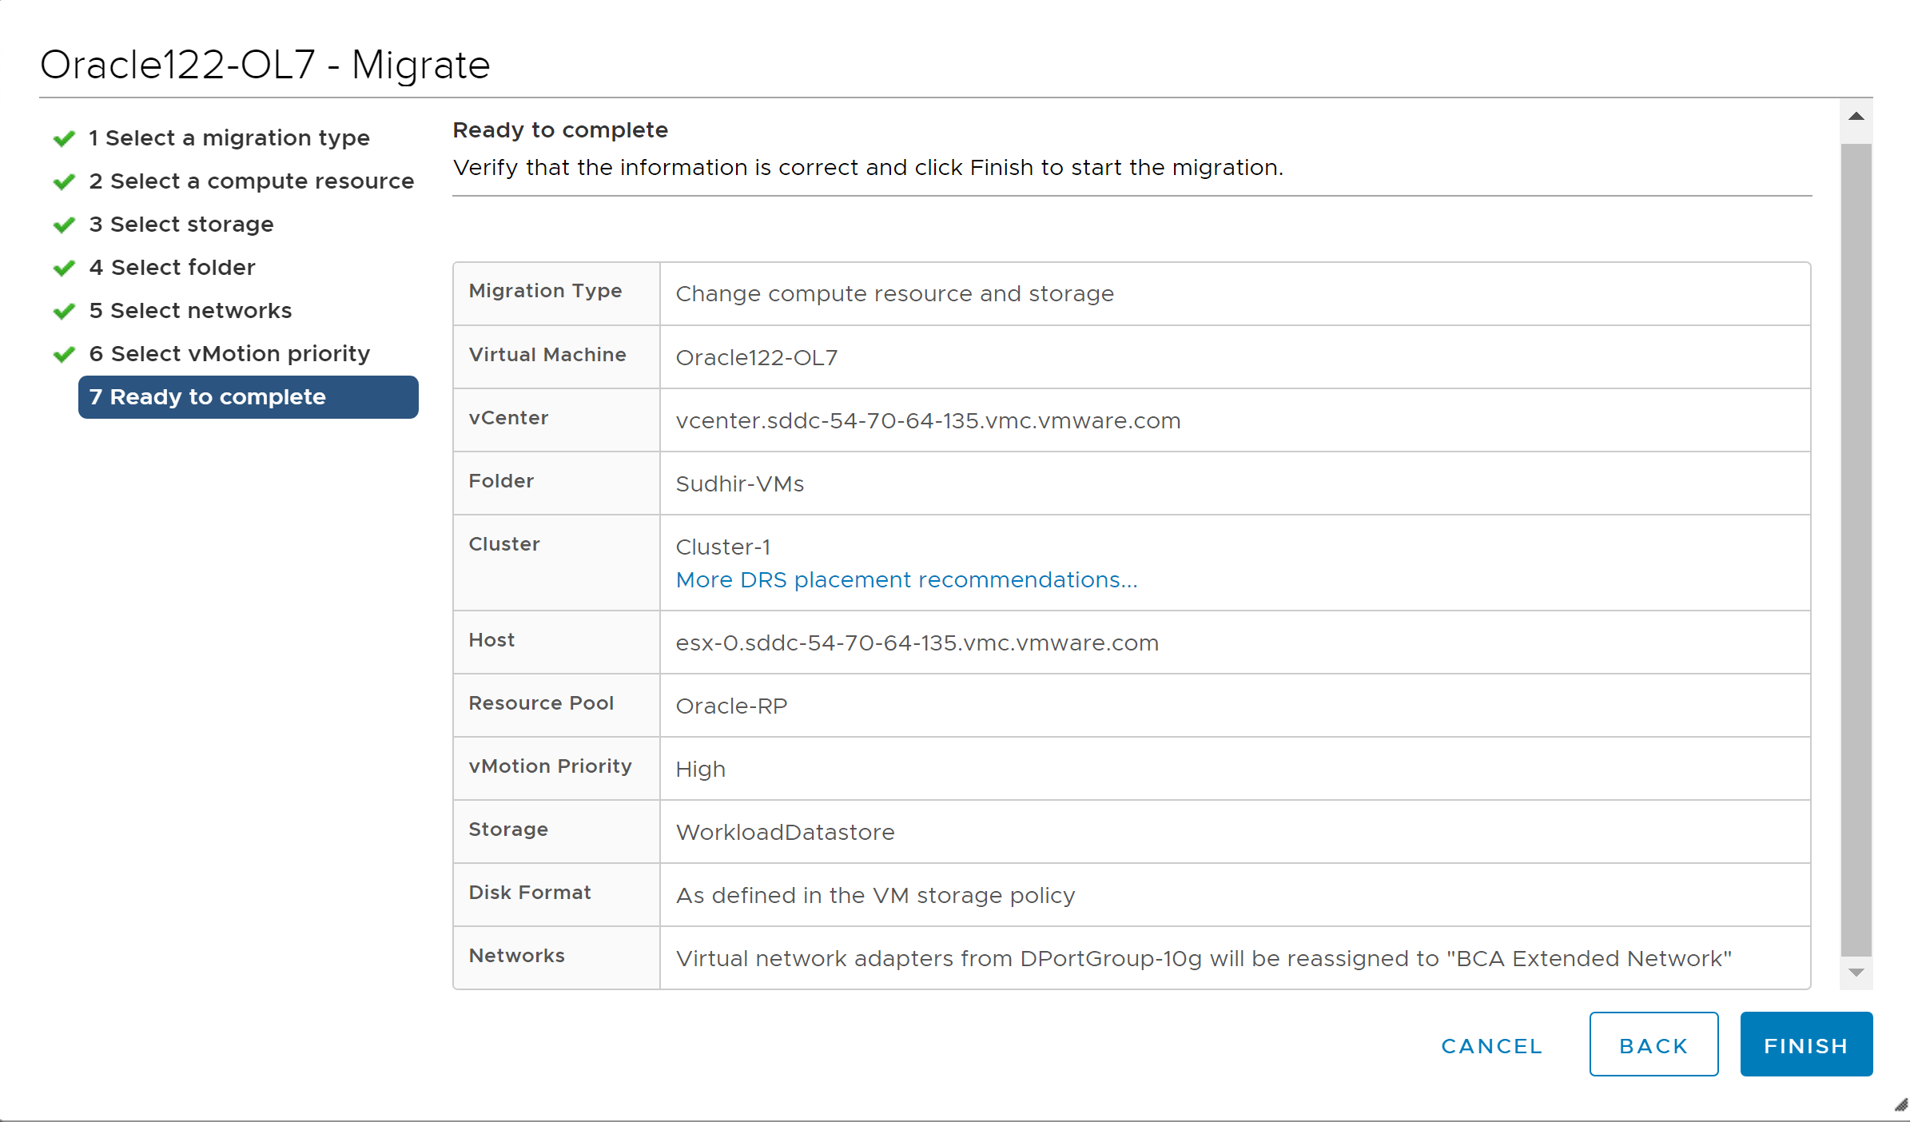Go to step 1 Select a migration type
Viewport: 1910px width, 1122px height.
point(229,137)
